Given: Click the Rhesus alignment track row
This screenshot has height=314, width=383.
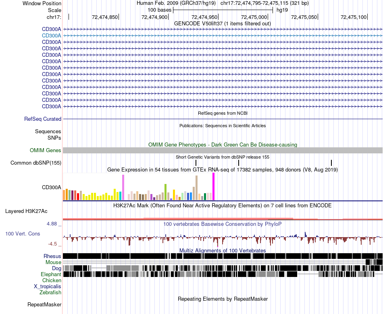Looking at the screenshot, I should (223, 256).
